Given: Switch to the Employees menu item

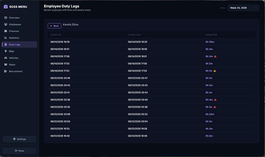Looking at the screenshot, I should pyautogui.click(x=20, y=24).
